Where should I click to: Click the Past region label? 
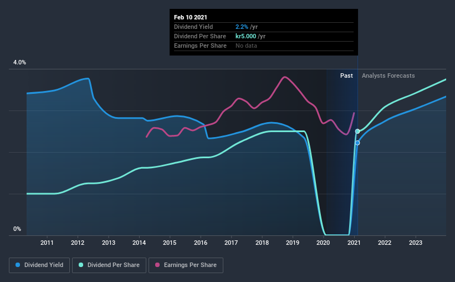coord(346,75)
